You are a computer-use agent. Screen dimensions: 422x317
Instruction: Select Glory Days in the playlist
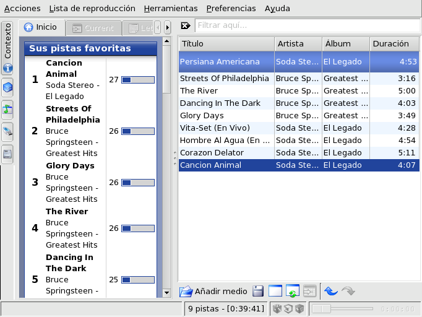point(299,116)
